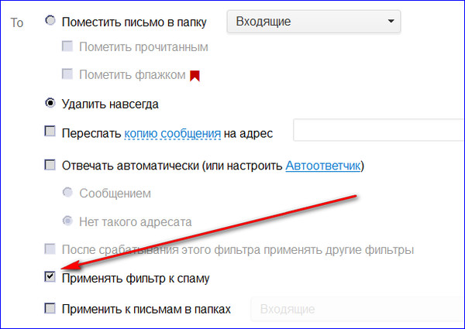Check 'Применить к письмам в папках' checkbox
The height and width of the screenshot is (329, 465).
pos(50,308)
